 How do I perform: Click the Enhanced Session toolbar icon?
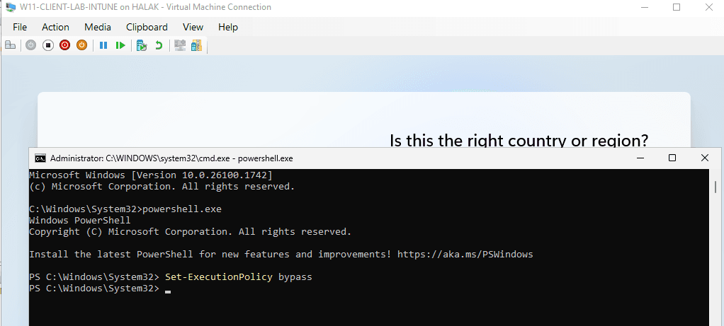tap(180, 45)
